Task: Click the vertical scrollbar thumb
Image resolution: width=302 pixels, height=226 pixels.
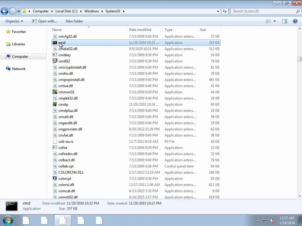Action: coord(300,59)
